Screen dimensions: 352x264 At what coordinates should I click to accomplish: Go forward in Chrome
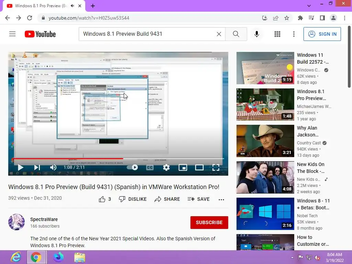click(x=19, y=18)
